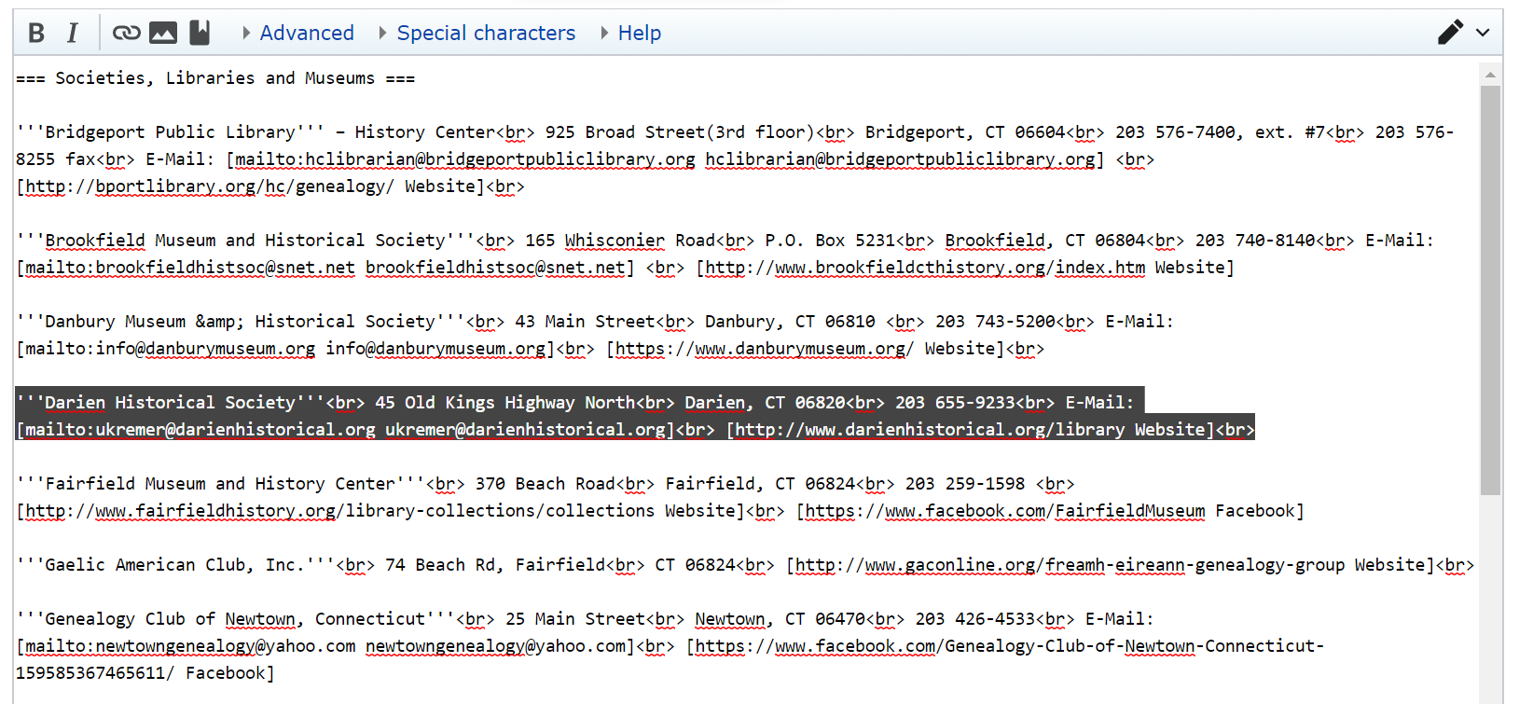Click the 45 Old Kings Highway North text
Screen dimensions: 1519x704
tap(505, 403)
